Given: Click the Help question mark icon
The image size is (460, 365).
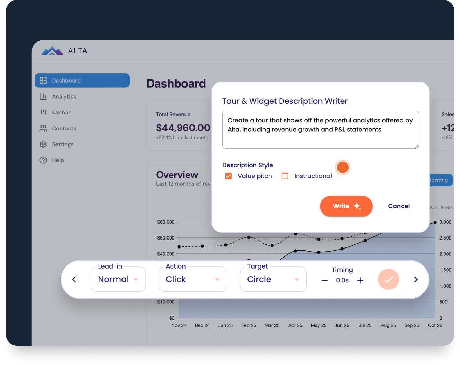Looking at the screenshot, I should click(43, 160).
